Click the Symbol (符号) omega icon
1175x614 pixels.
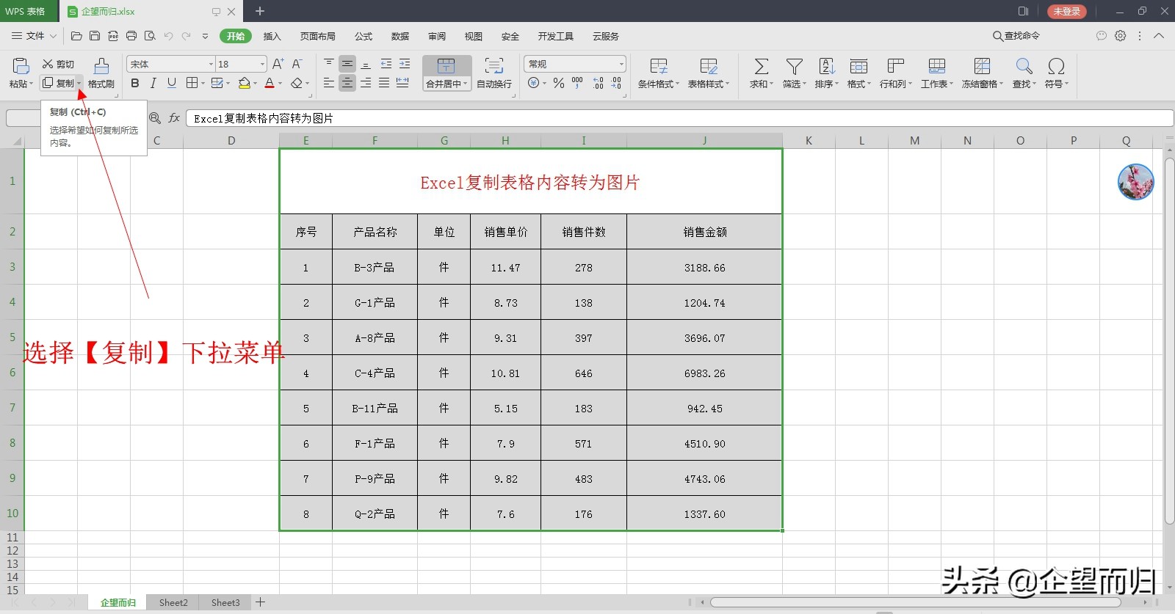point(1056,67)
